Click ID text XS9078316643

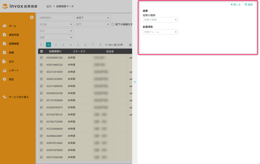coord(55,143)
